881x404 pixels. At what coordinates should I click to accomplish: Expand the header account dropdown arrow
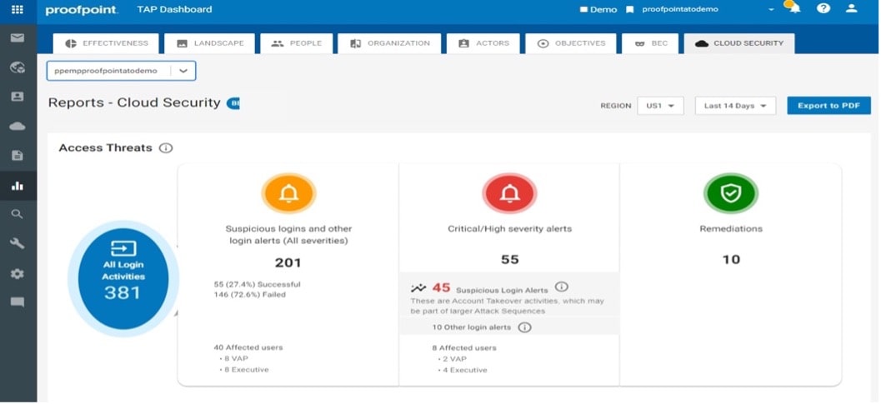pyautogui.click(x=772, y=9)
